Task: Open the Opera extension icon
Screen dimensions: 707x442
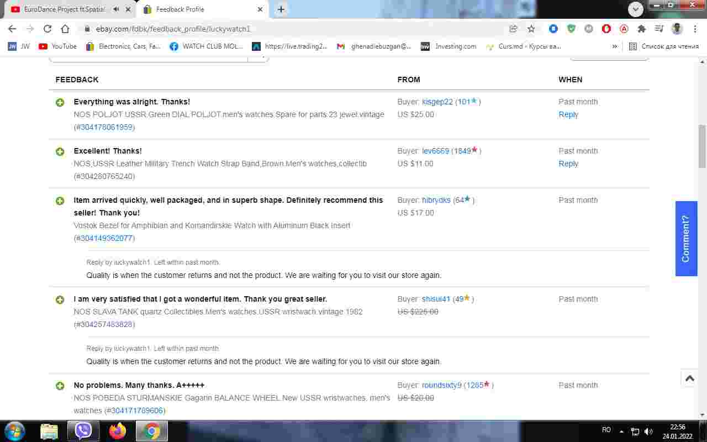Action: [606, 29]
